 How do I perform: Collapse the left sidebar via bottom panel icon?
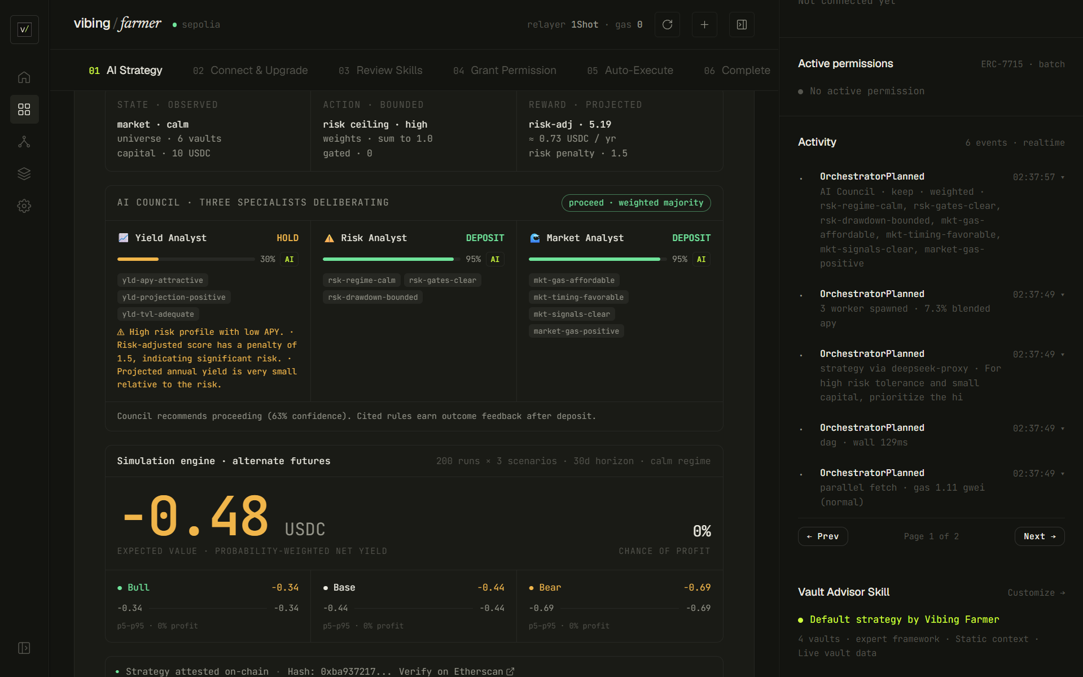[x=24, y=648]
